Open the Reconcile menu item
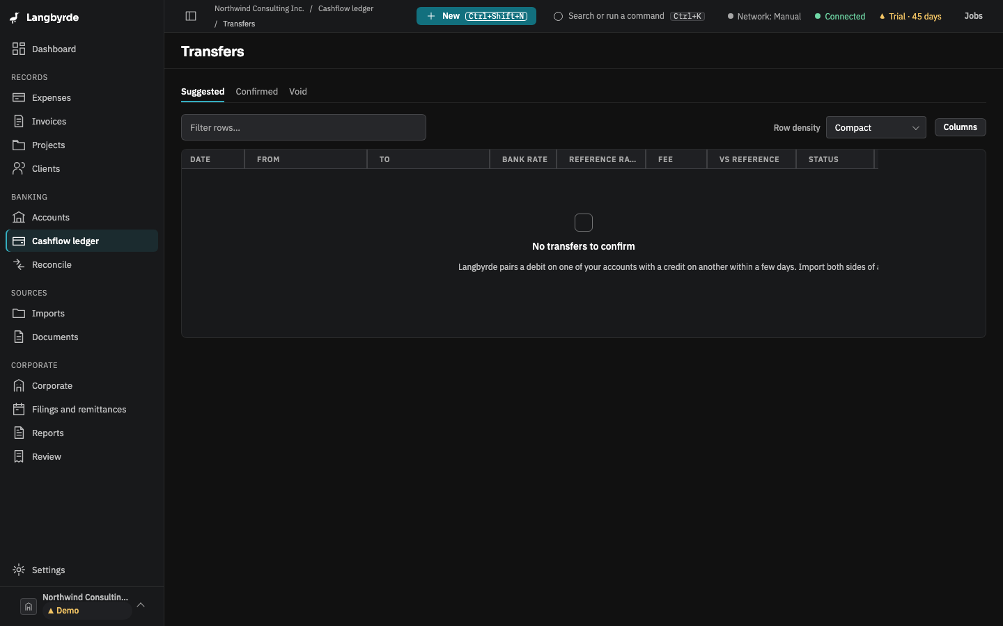The height and width of the screenshot is (626, 1003). coord(82,264)
